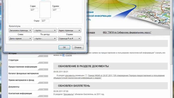Screen dimensions: 174x98
Task: Cancel the dialog with Отмена button
Action: click(x=78, y=47)
